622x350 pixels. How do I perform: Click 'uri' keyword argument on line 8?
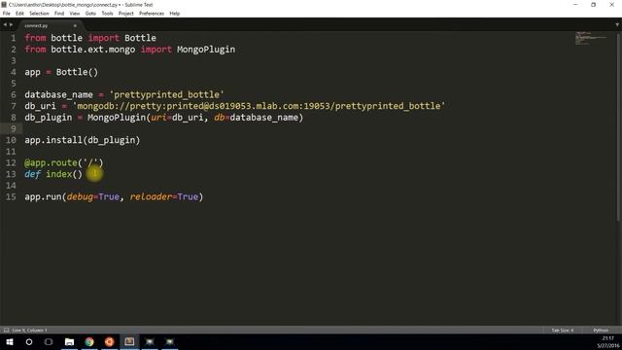(158, 118)
